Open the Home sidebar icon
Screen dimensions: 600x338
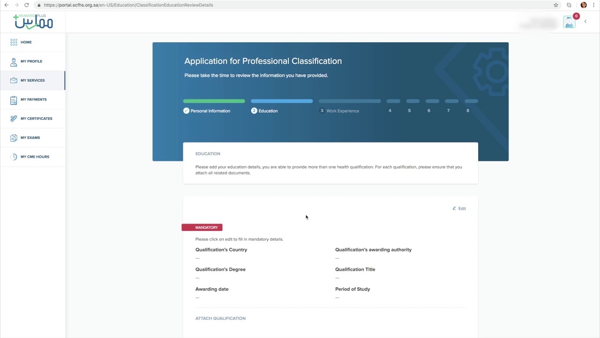(x=14, y=42)
